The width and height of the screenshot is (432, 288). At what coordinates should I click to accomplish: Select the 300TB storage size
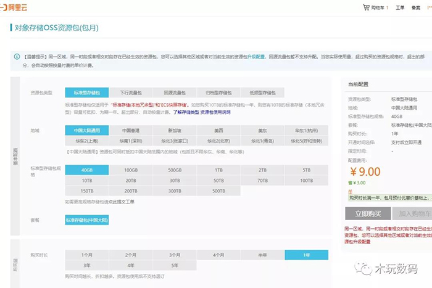click(175, 191)
